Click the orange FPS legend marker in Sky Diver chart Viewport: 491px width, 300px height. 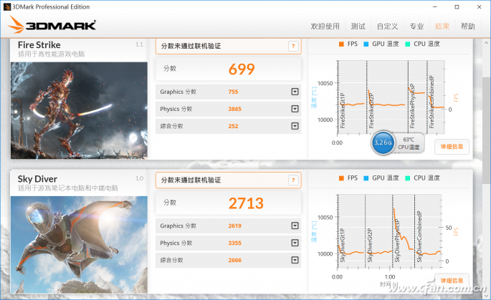(x=341, y=178)
